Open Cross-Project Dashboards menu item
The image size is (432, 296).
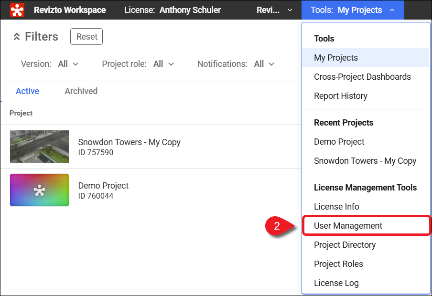point(362,77)
